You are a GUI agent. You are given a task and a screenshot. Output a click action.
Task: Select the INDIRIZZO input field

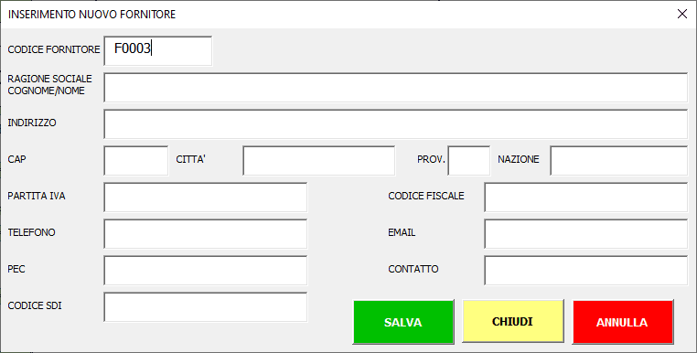[x=396, y=124]
